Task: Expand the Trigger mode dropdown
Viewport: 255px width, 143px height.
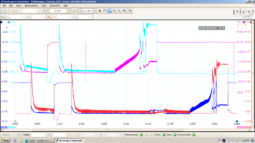Action: point(43,135)
